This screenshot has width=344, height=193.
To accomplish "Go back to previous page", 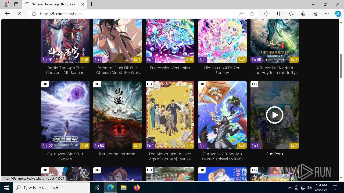I will (x=8, y=14).
